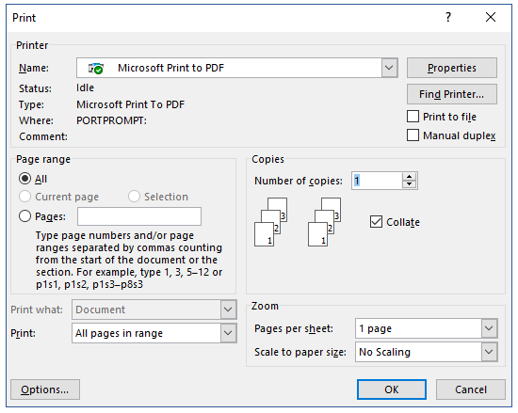
Task: Open the Pages per sheet dropdown
Action: (x=489, y=328)
